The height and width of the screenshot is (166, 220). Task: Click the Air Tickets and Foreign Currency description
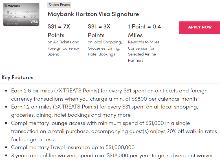point(63,48)
